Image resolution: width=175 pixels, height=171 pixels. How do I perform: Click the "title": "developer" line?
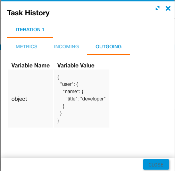point(85,99)
